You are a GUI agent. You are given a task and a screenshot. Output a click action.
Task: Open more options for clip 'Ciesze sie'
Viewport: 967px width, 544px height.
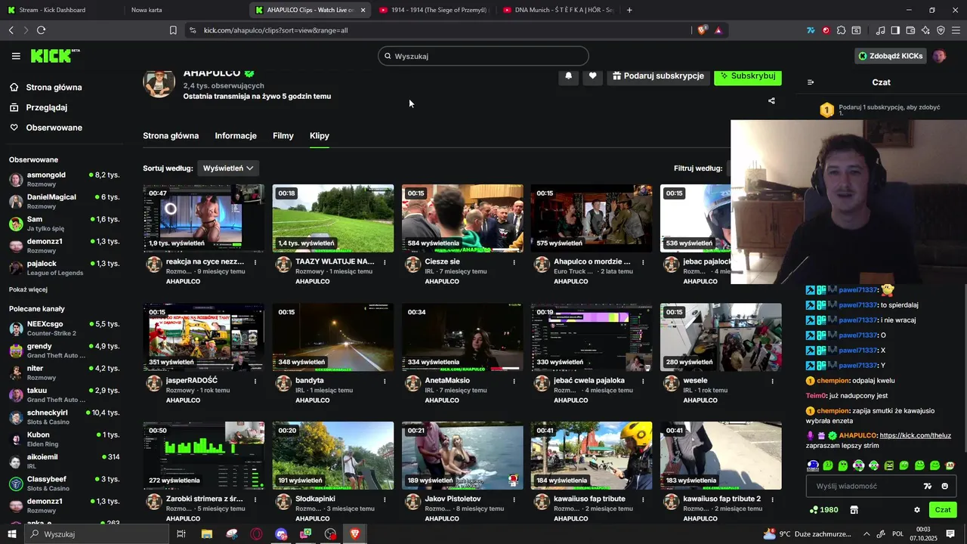(514, 262)
